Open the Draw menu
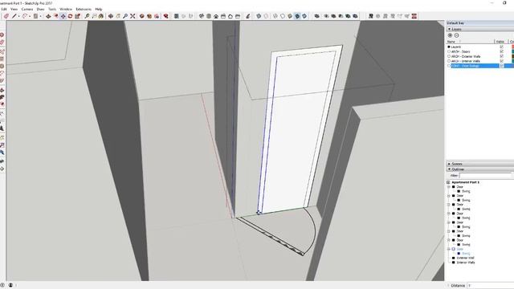514x289 pixels. click(40, 9)
